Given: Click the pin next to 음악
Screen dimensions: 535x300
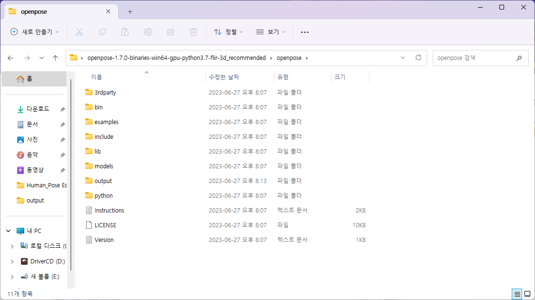Looking at the screenshot, I should pyautogui.click(x=62, y=155).
